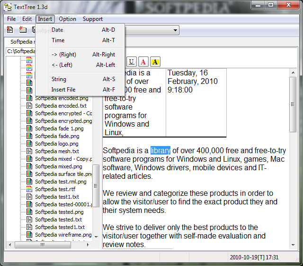Click the rich text icon of Softpedia test.rtf

[x=29, y=189]
